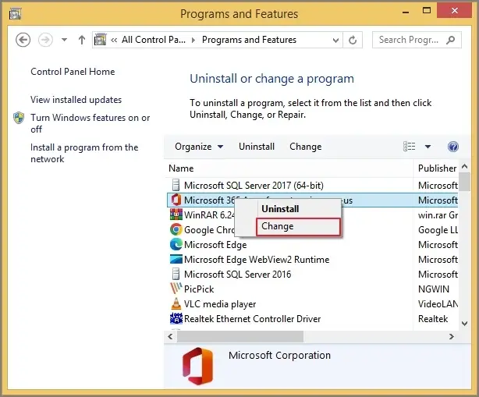Click the Programs and Features title bar icon
Viewport: 479px width, 397px height.
[x=15, y=14]
